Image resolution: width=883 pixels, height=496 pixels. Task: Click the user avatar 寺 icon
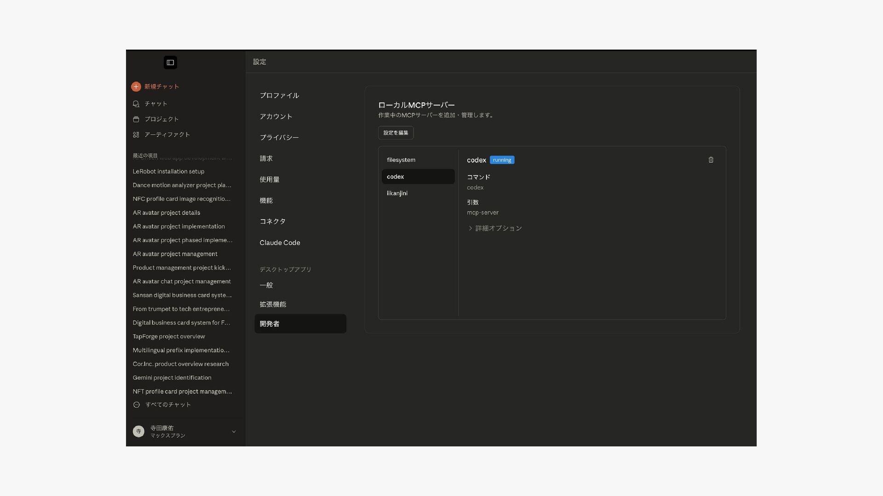click(x=138, y=431)
